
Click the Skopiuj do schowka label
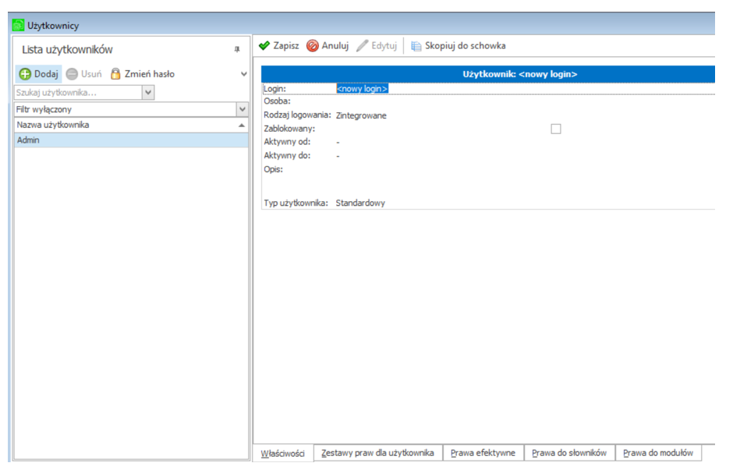(x=465, y=46)
